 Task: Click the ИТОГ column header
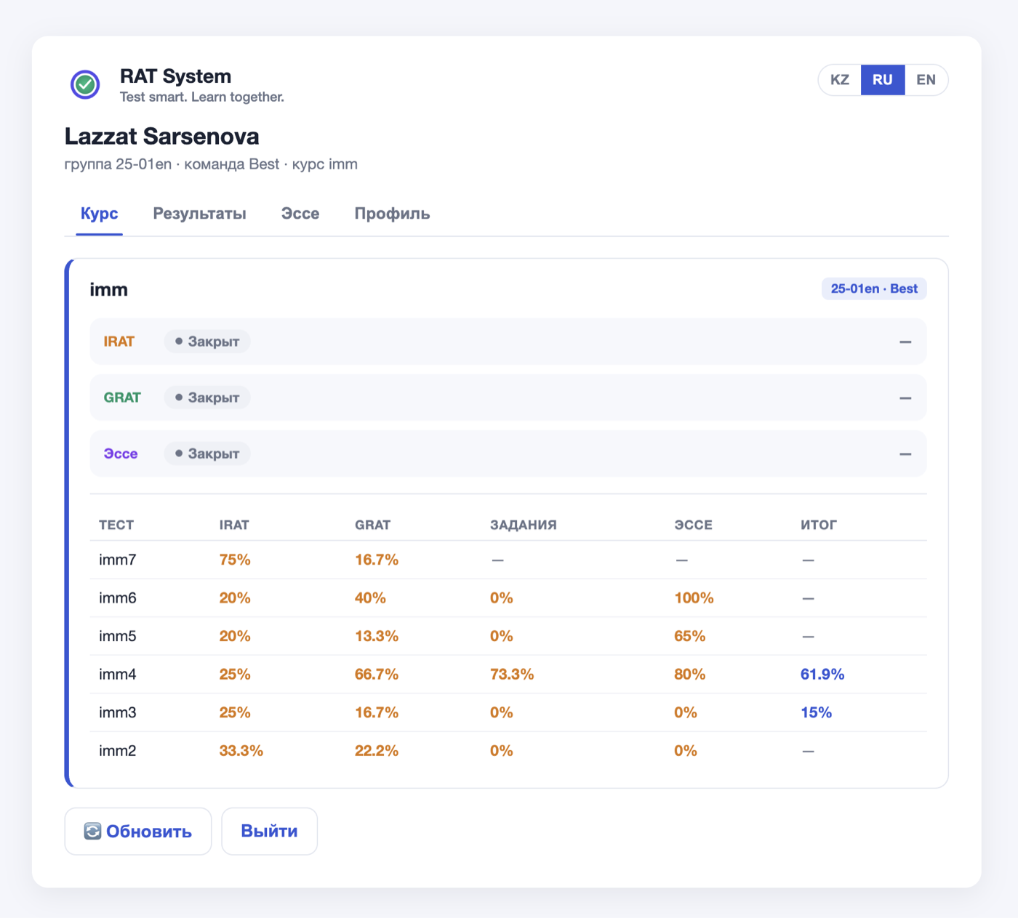819,525
